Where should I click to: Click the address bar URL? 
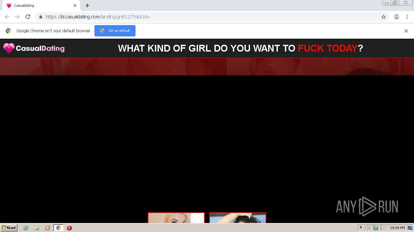(98, 17)
